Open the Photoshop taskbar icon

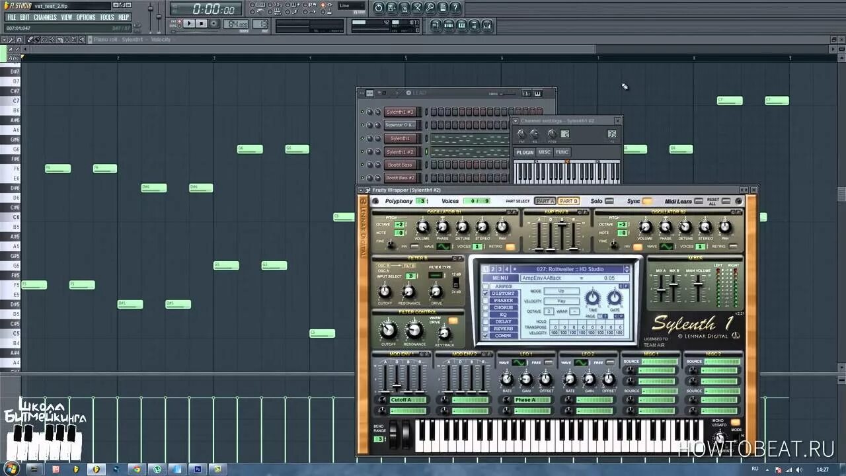[x=198, y=469]
